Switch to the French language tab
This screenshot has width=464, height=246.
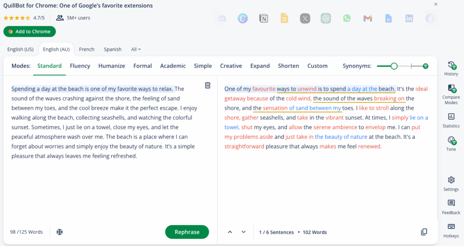87,49
